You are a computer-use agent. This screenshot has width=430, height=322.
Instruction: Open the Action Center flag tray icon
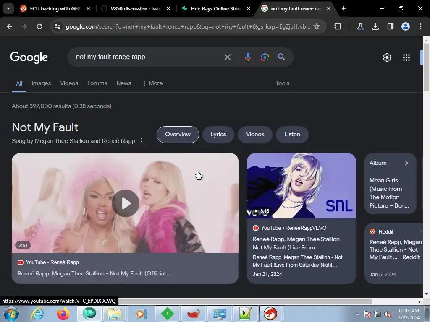coord(367,314)
